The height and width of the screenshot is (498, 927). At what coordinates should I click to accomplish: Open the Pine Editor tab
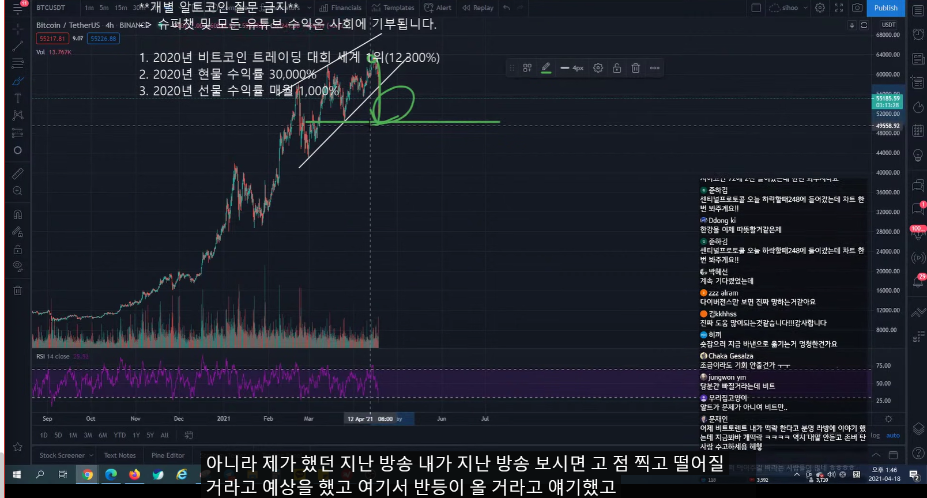(x=168, y=455)
